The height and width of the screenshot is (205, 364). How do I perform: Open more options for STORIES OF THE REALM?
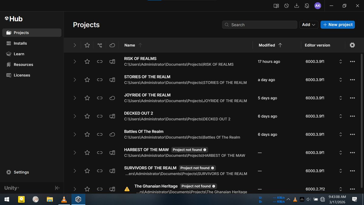tap(352, 80)
